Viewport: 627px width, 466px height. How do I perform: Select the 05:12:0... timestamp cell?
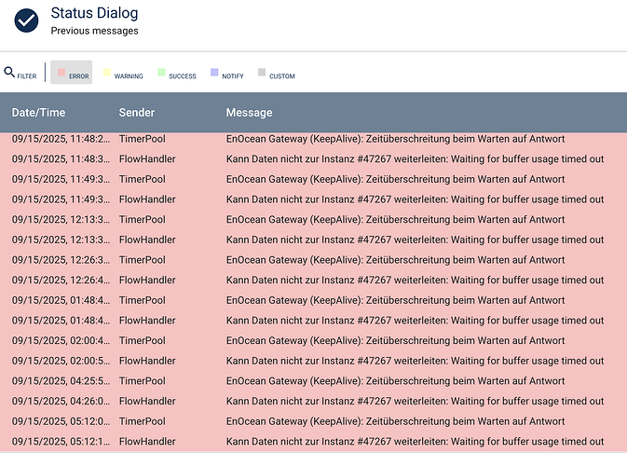point(61,421)
